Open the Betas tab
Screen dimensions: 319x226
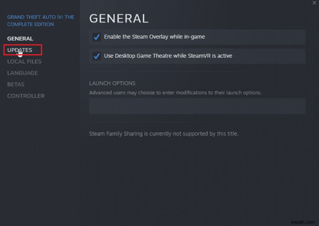[x=16, y=85]
